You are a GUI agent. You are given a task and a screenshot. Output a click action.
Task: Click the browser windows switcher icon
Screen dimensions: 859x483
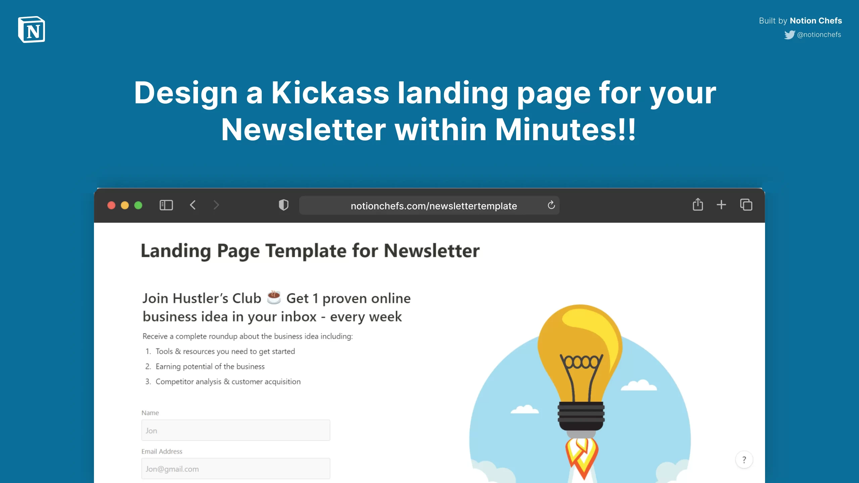click(747, 205)
